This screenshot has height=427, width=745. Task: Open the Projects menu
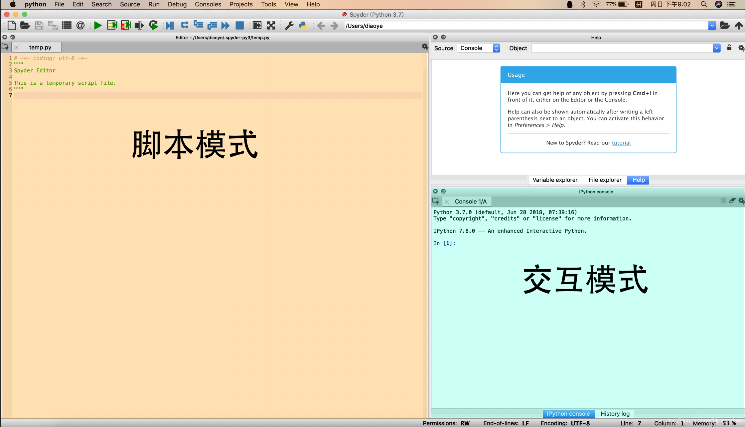click(x=241, y=4)
